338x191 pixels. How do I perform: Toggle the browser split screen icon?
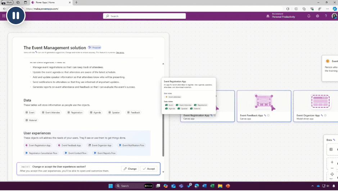tap(296, 9)
